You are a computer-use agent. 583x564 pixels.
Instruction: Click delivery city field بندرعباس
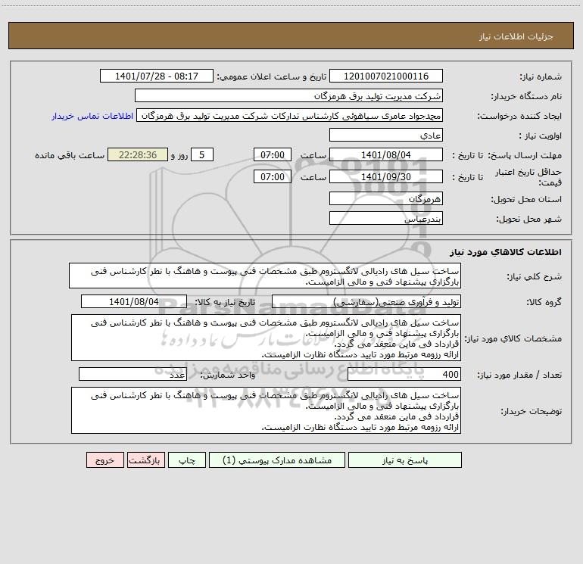(386, 218)
